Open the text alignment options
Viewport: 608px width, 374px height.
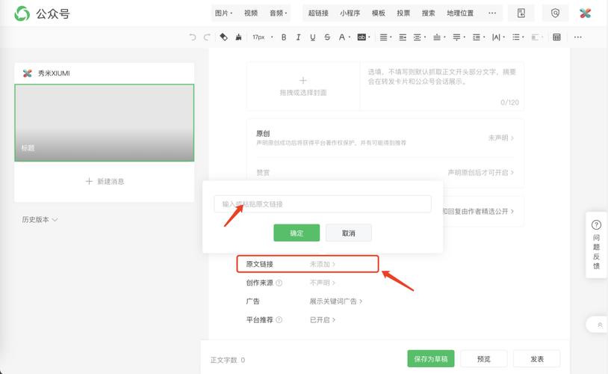pos(385,37)
